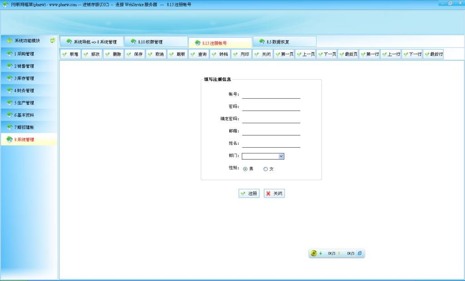Click the 转档 toolbar button
465x281 pixels.
click(x=220, y=54)
